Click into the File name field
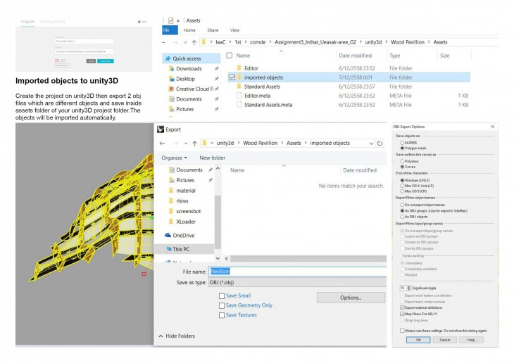 [x=296, y=271]
